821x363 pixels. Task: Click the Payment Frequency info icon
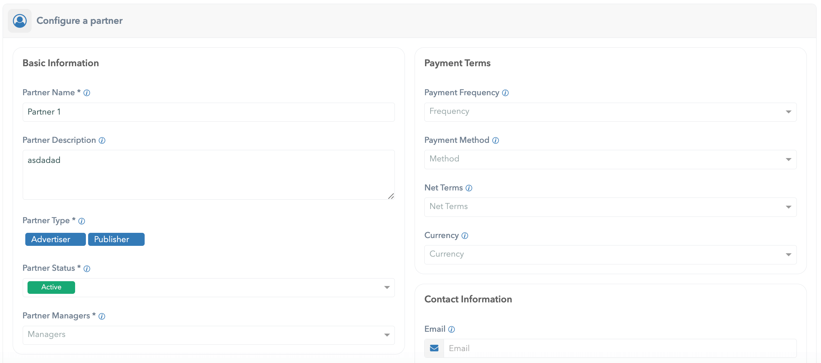click(x=505, y=93)
